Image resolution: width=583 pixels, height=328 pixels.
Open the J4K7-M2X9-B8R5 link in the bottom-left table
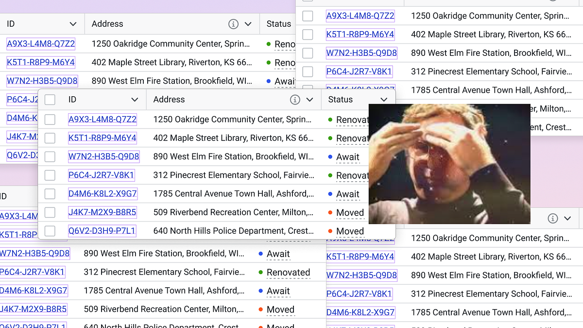[34, 309]
